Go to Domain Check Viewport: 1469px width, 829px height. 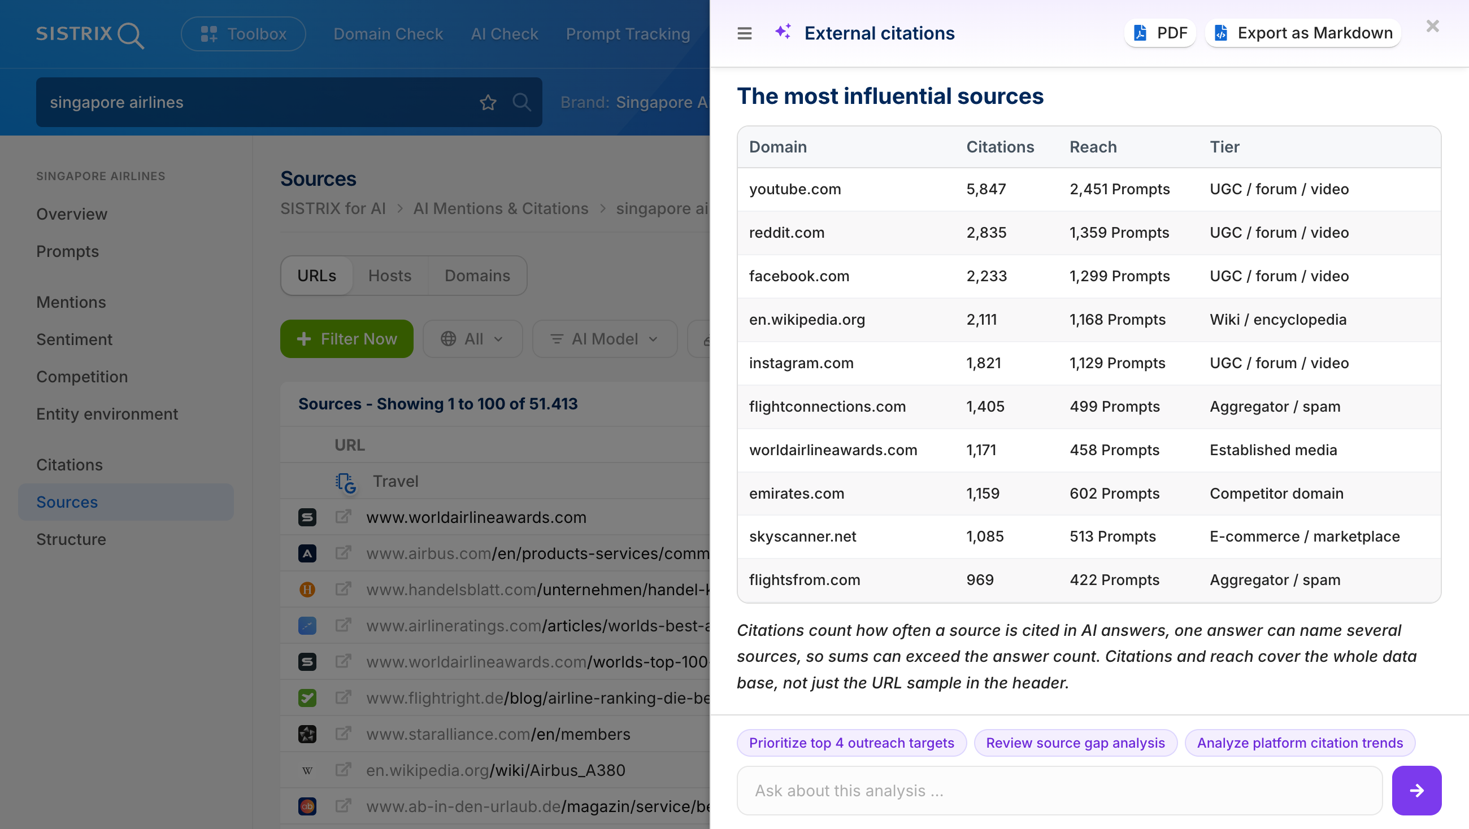click(388, 34)
